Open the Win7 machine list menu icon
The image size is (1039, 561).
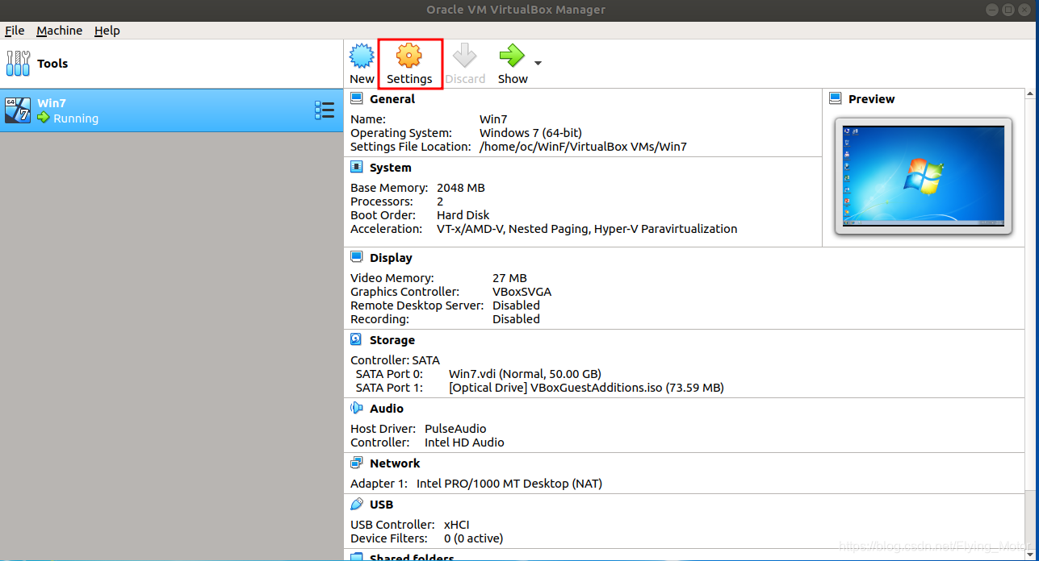325,110
